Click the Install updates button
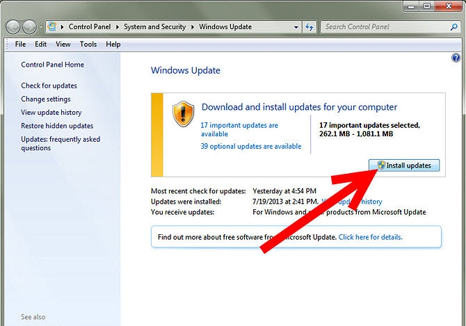The height and width of the screenshot is (326, 466). [404, 165]
